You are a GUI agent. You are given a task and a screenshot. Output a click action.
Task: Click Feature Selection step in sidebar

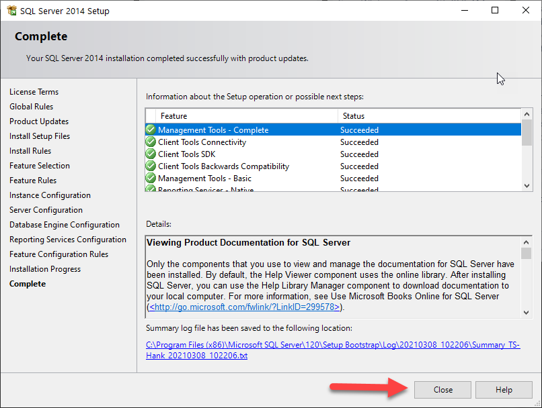pos(40,166)
